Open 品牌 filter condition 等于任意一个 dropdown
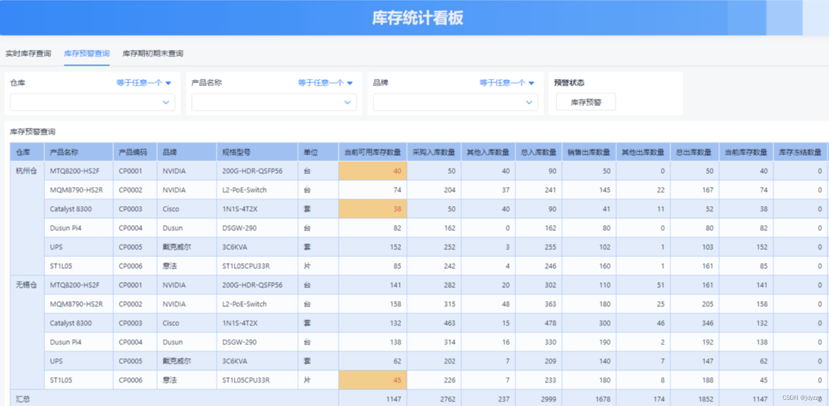Screen dimensions: 829x406 coord(507,83)
